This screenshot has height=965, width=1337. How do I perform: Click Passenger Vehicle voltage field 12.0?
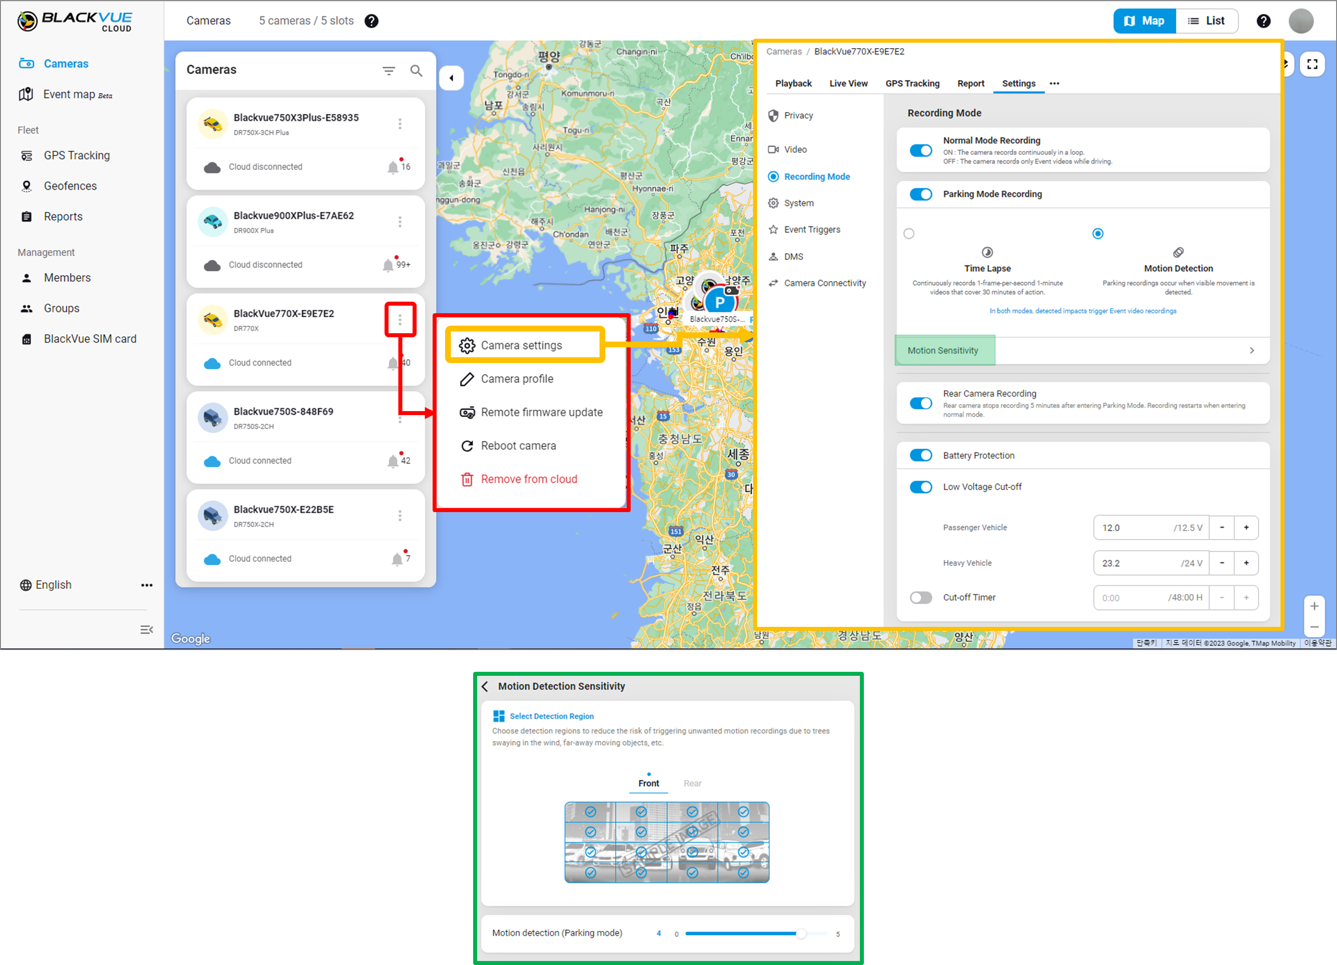1151,528
